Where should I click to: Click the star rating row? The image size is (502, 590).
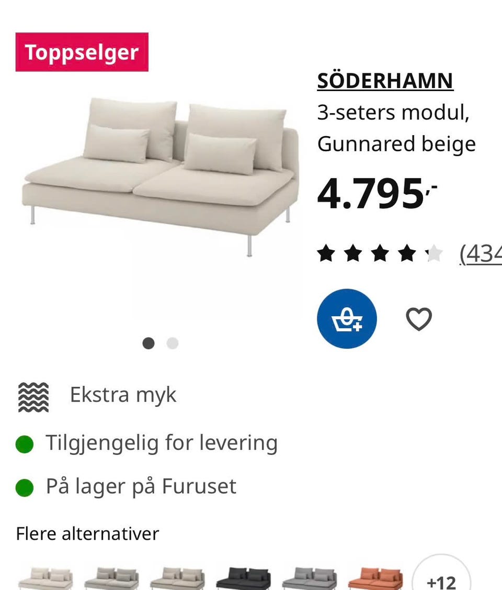(380, 254)
